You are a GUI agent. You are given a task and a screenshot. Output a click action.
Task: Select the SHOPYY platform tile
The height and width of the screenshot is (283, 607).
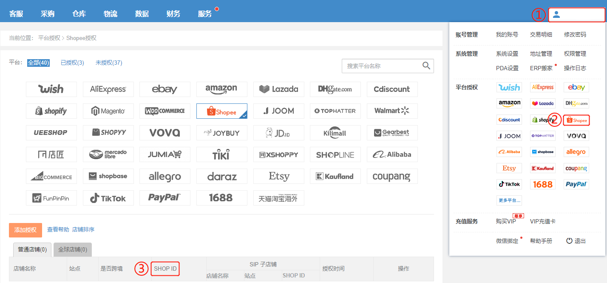(x=108, y=133)
